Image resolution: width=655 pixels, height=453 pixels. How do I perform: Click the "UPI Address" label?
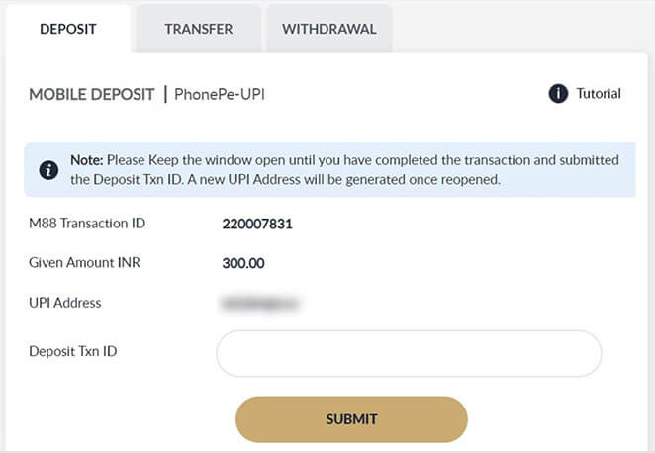pyautogui.click(x=65, y=303)
